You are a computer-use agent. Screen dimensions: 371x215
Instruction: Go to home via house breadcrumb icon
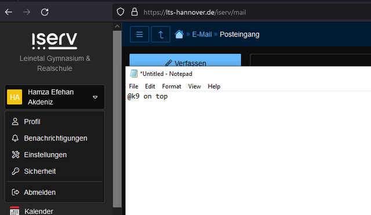tap(179, 34)
